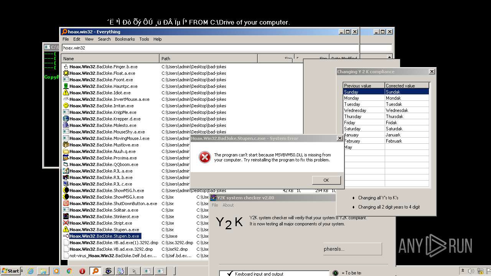
Task: Select Hoax.Win32.BadJoke.QQboom.exe file name
Action: pyautogui.click(x=104, y=164)
